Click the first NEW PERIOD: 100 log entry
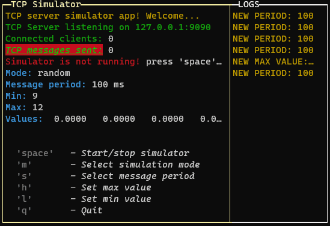 pyautogui.click(x=273, y=16)
